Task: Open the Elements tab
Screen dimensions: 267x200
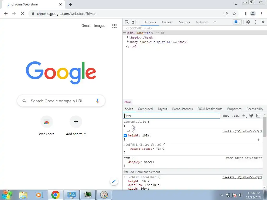Action: 150,22
